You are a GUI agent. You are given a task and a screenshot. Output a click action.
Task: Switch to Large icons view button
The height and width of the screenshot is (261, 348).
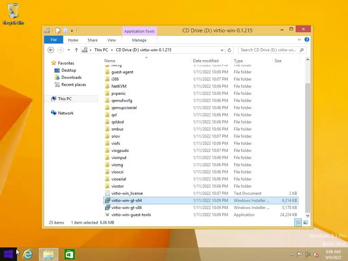click(306, 222)
